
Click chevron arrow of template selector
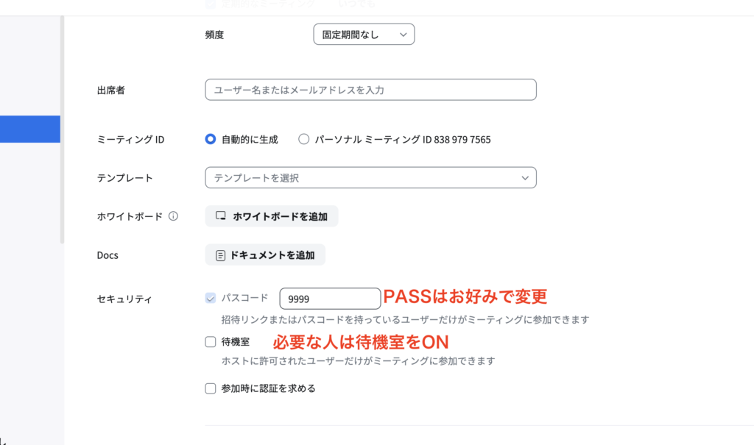pos(524,178)
